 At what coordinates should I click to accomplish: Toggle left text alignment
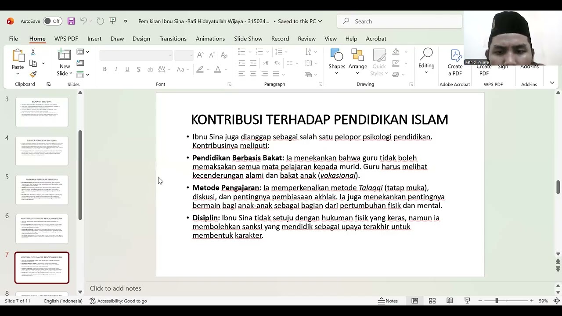tap(241, 75)
